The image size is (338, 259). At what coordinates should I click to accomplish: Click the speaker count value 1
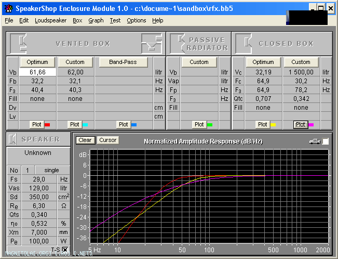coord(28,170)
